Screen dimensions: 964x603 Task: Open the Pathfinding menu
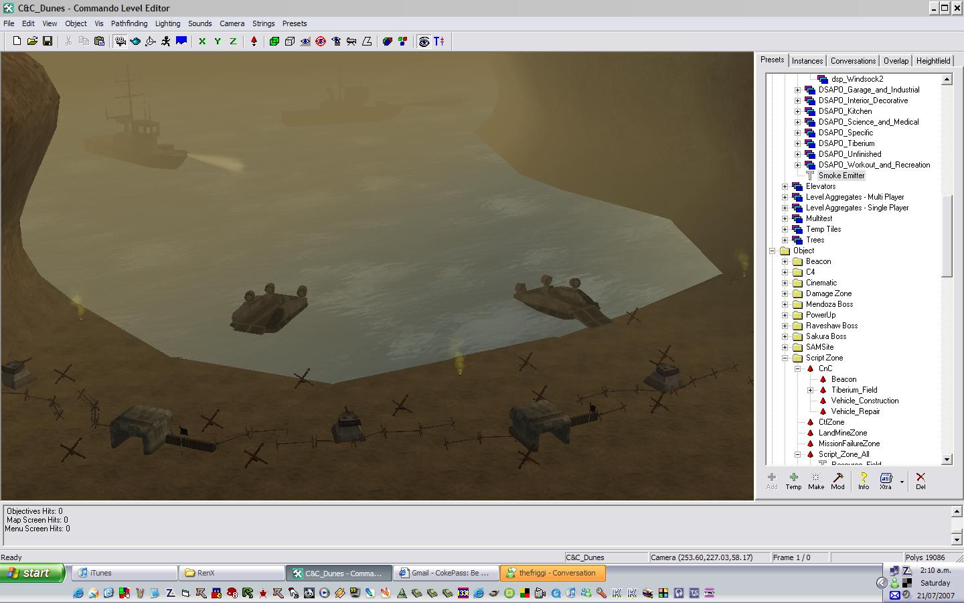click(129, 23)
